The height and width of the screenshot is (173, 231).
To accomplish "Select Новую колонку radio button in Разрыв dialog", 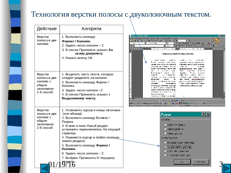I will tap(165, 129).
